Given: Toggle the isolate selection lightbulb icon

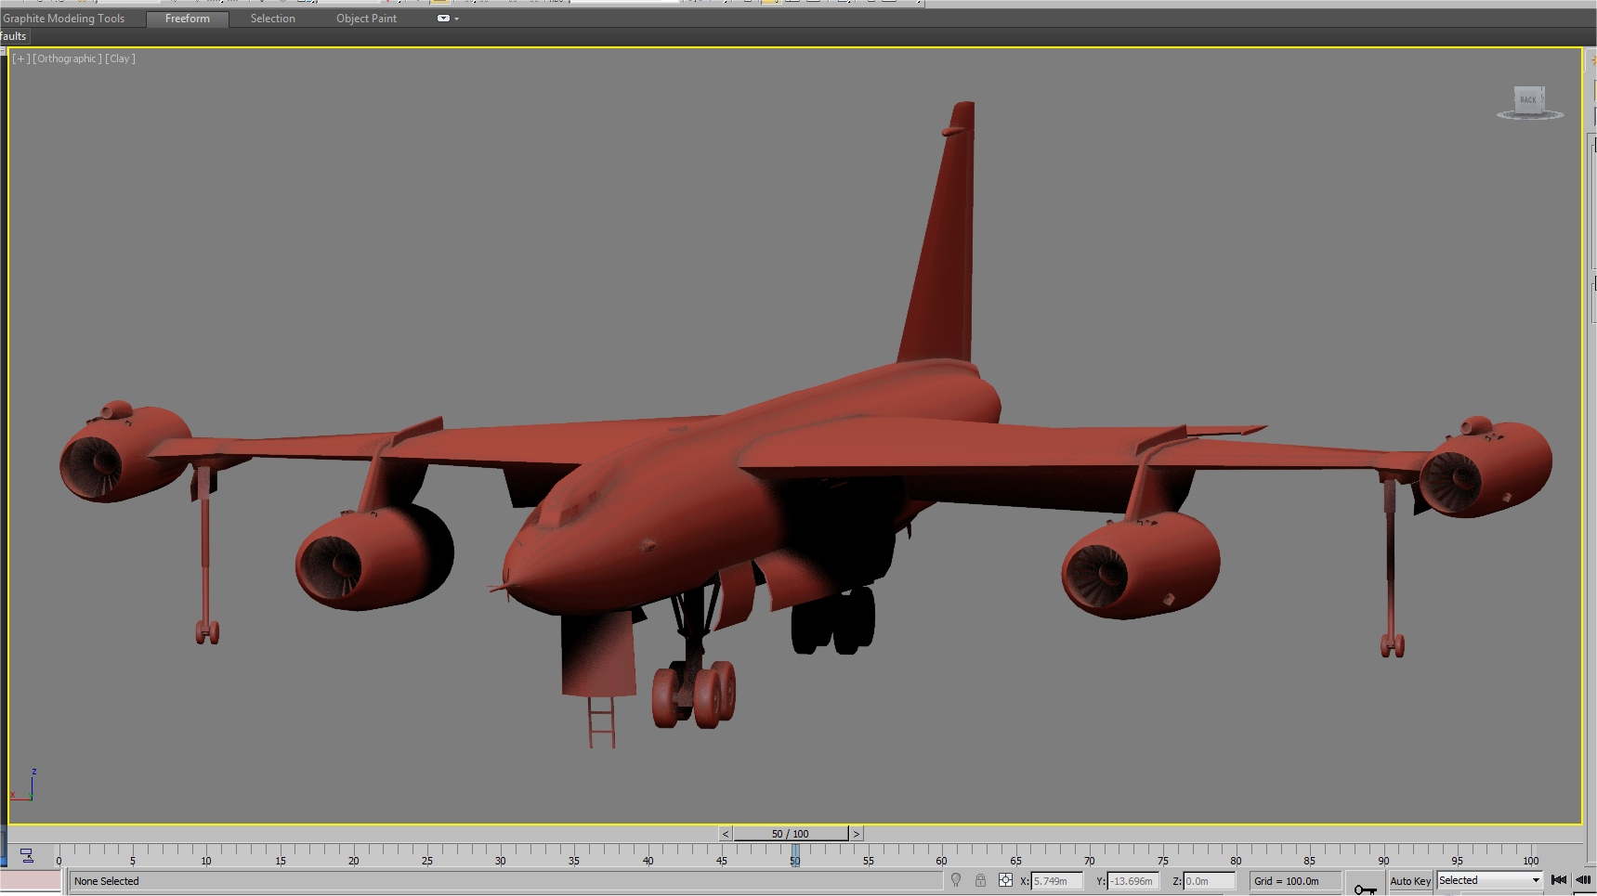Looking at the screenshot, I should [956, 880].
